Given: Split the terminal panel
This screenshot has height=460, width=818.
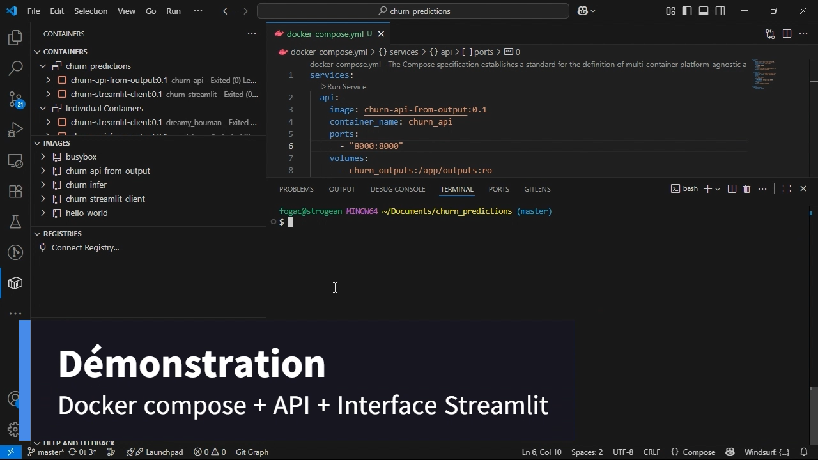Looking at the screenshot, I should 732,189.
